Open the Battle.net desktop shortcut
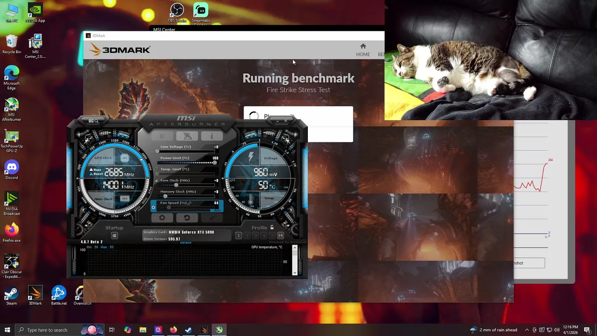This screenshot has width=597, height=336. [x=59, y=296]
